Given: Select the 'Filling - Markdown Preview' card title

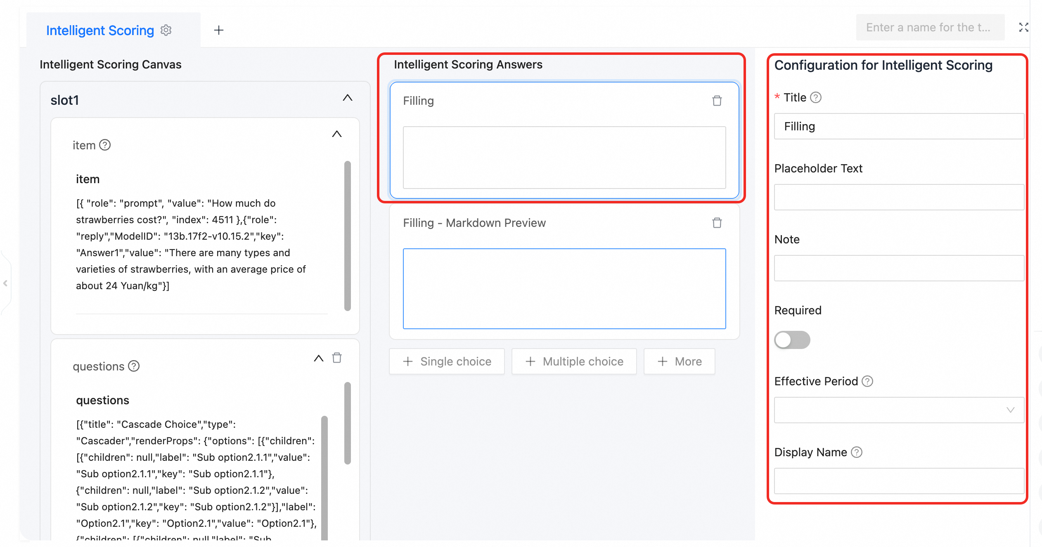Looking at the screenshot, I should [x=474, y=223].
